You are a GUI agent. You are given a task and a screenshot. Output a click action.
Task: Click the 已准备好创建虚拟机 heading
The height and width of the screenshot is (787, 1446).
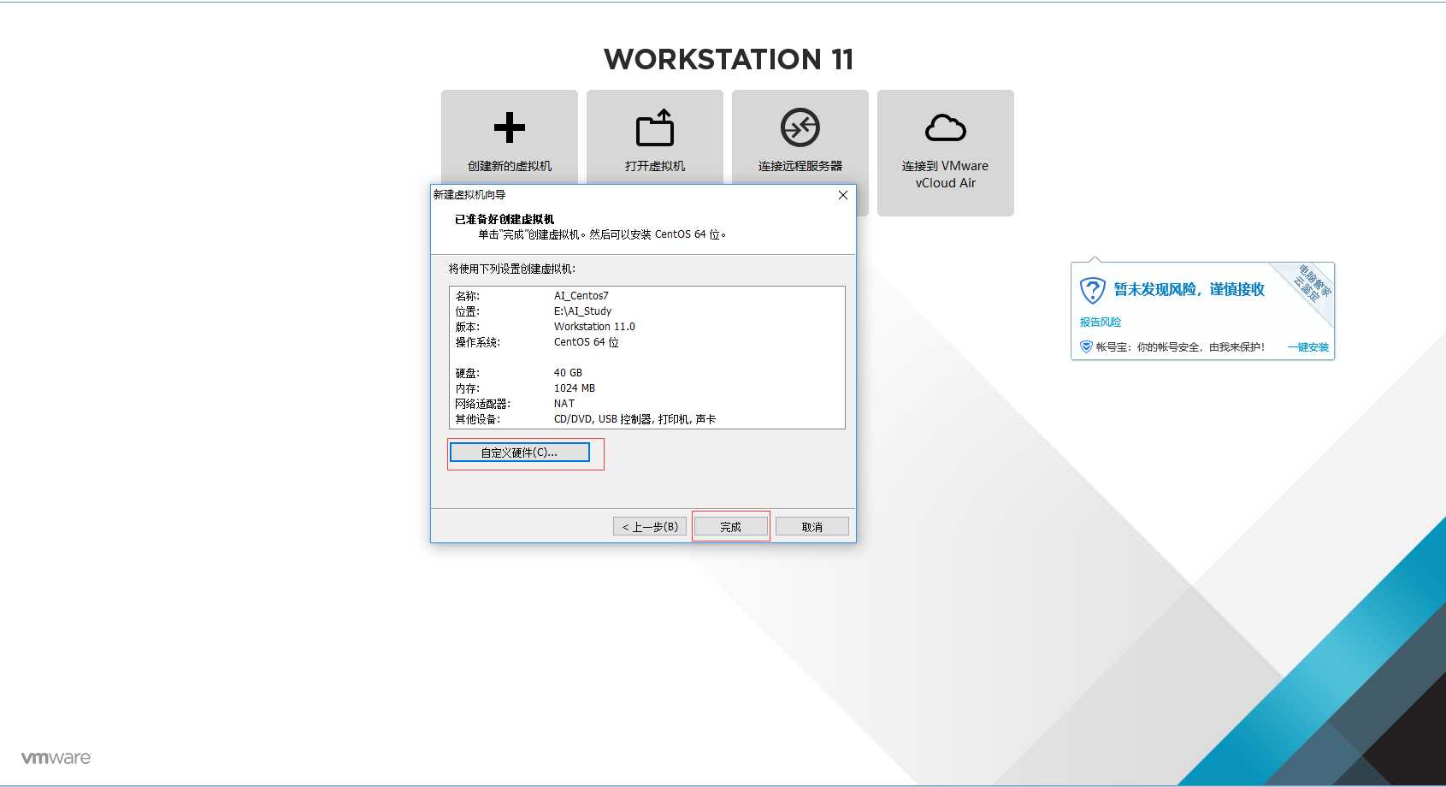point(505,219)
